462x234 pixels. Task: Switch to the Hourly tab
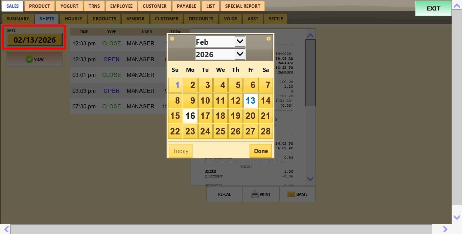(73, 19)
